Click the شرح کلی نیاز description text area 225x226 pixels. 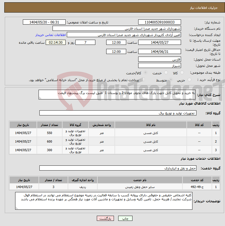point(117,95)
